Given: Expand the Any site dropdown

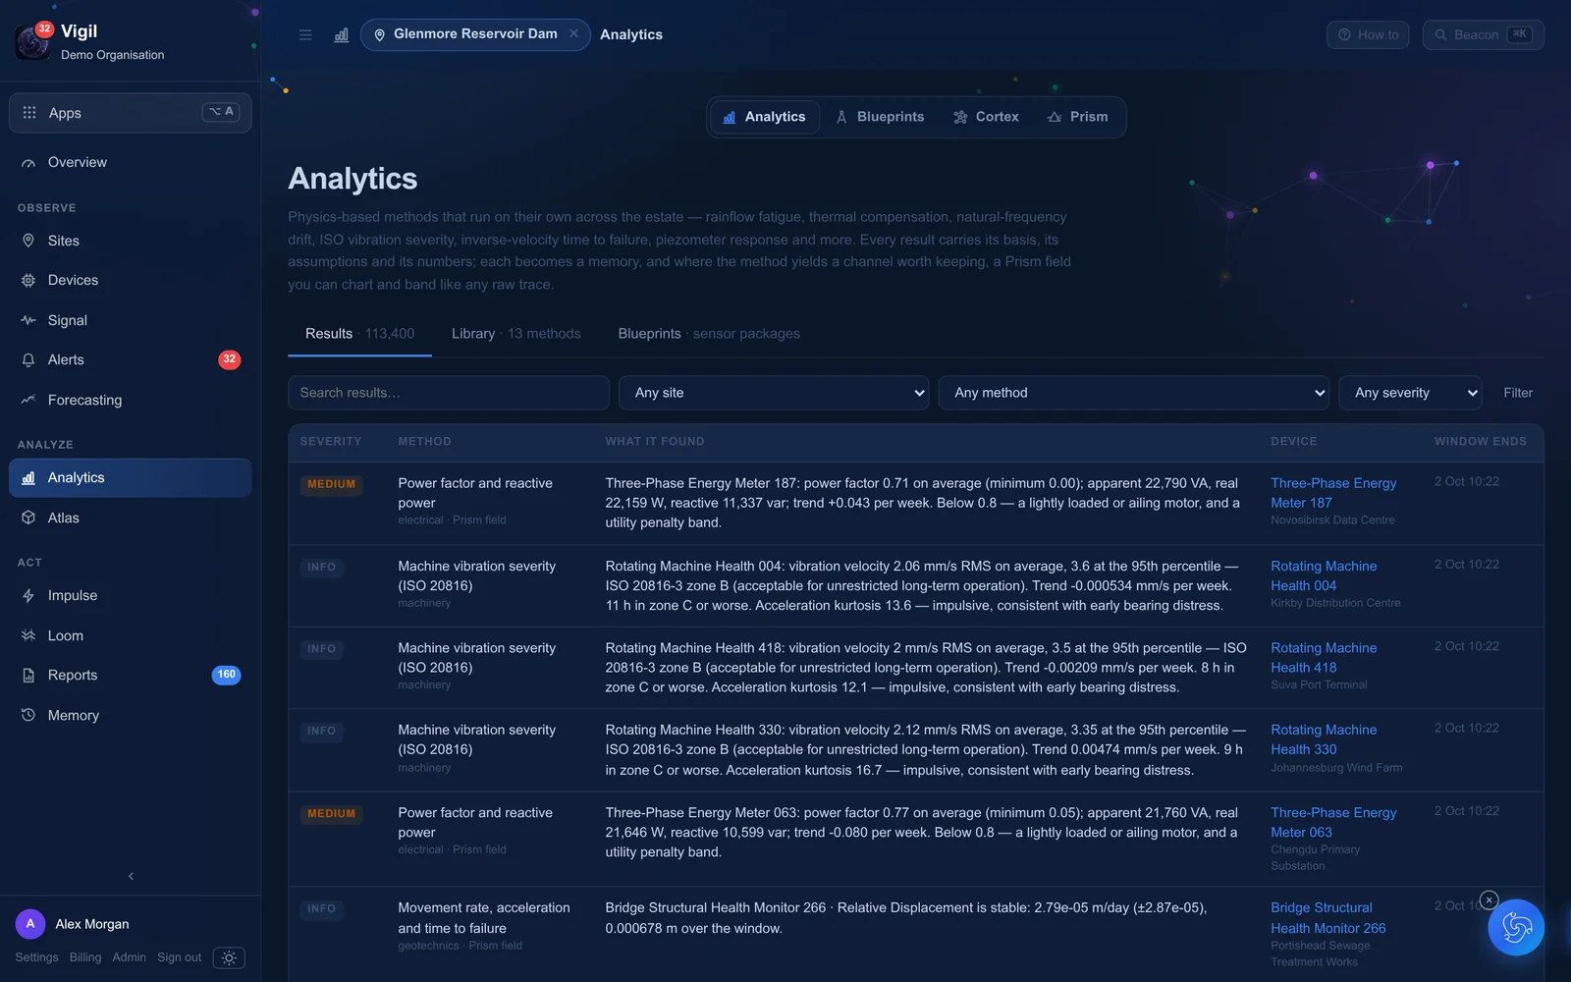Looking at the screenshot, I should pos(774,393).
